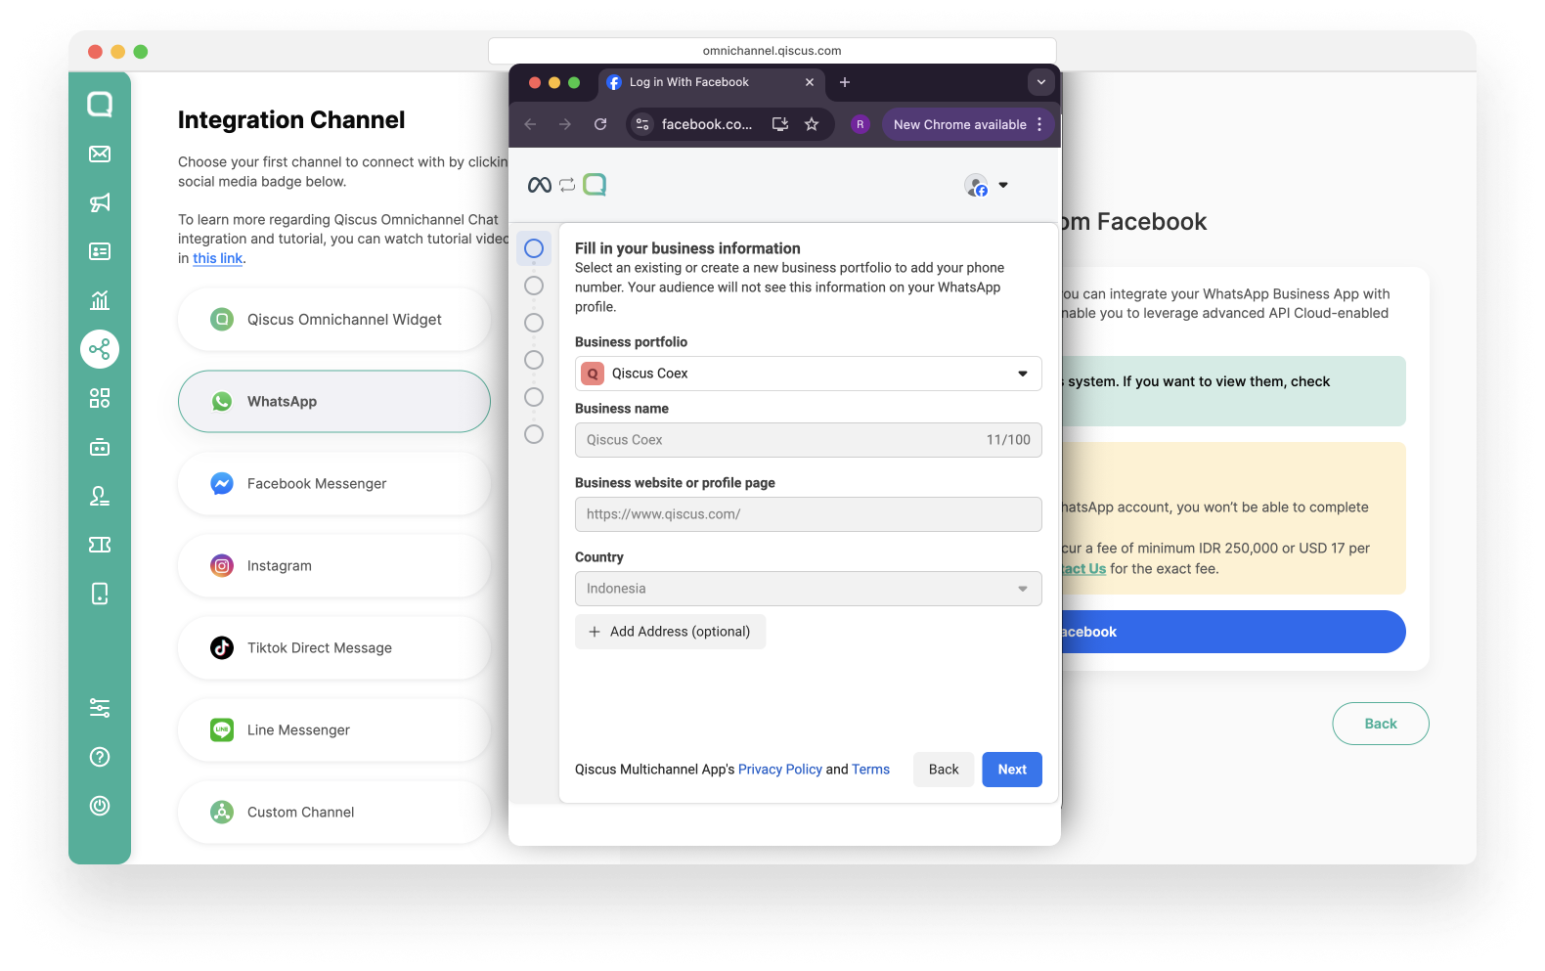
Task: Click Next in the Facebook popup
Action: coord(1012,770)
